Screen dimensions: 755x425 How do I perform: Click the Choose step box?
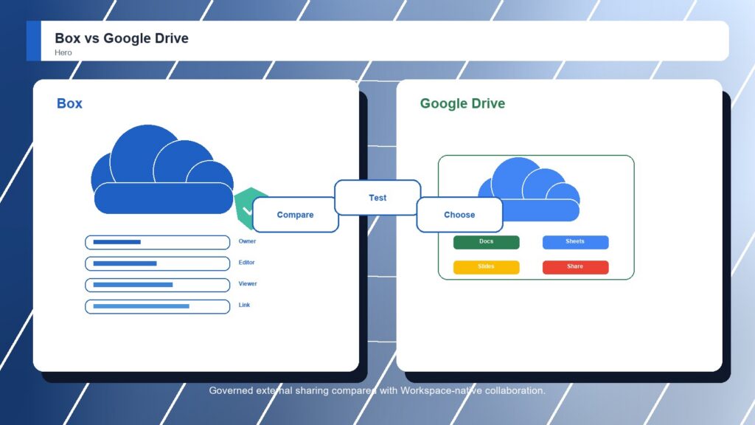tap(459, 215)
